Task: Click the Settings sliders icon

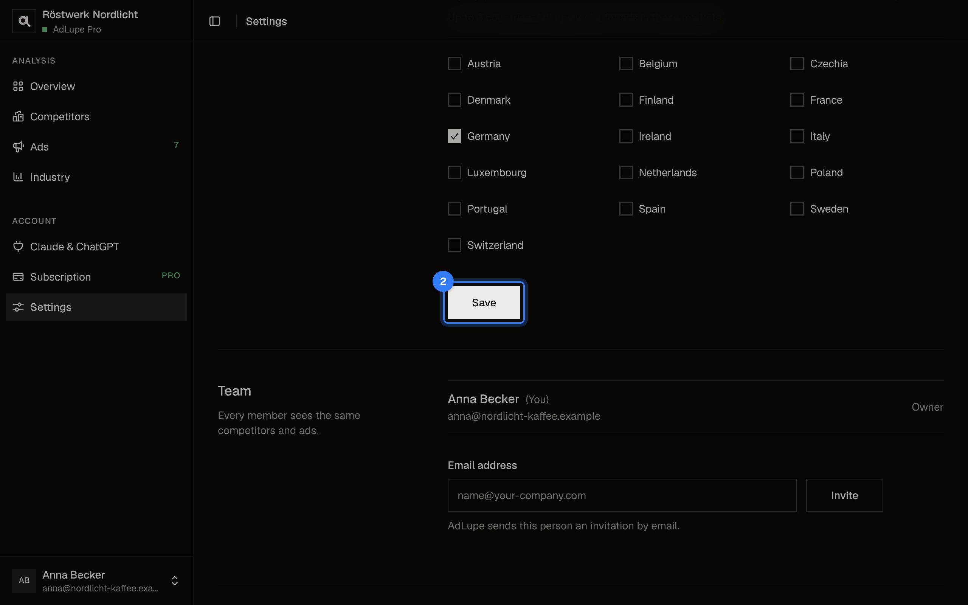Action: pyautogui.click(x=18, y=307)
